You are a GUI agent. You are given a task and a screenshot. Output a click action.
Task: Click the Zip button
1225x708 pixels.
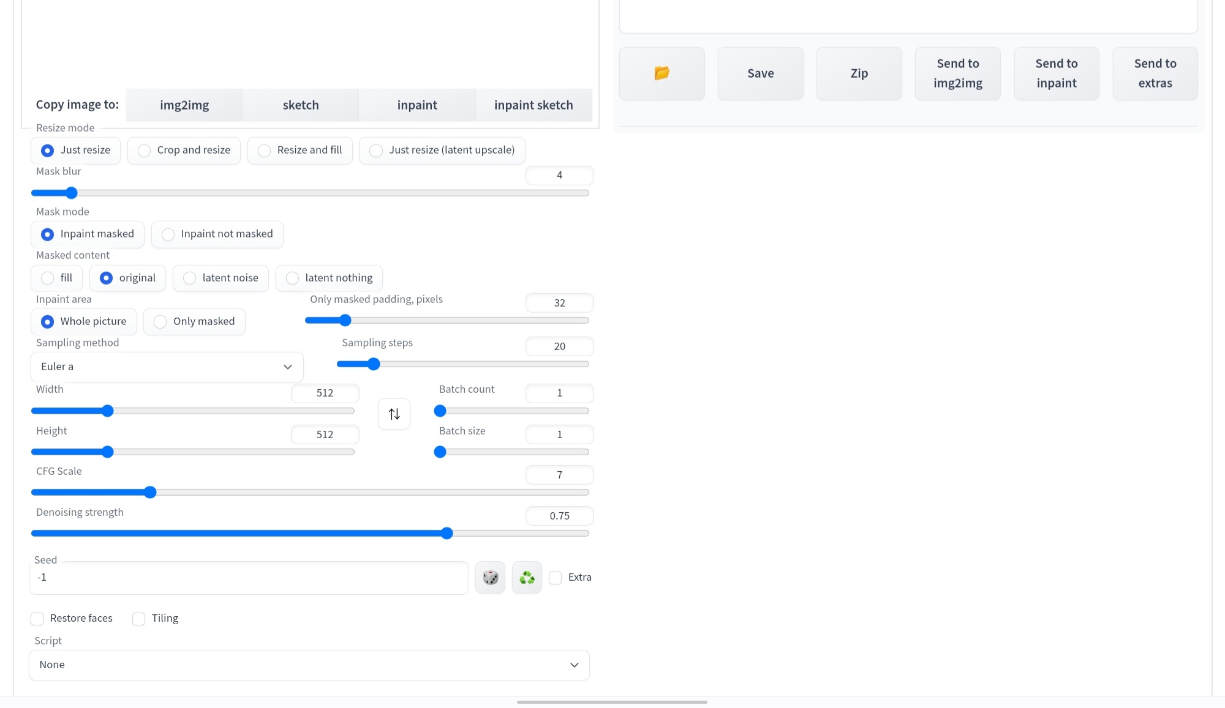tap(859, 73)
